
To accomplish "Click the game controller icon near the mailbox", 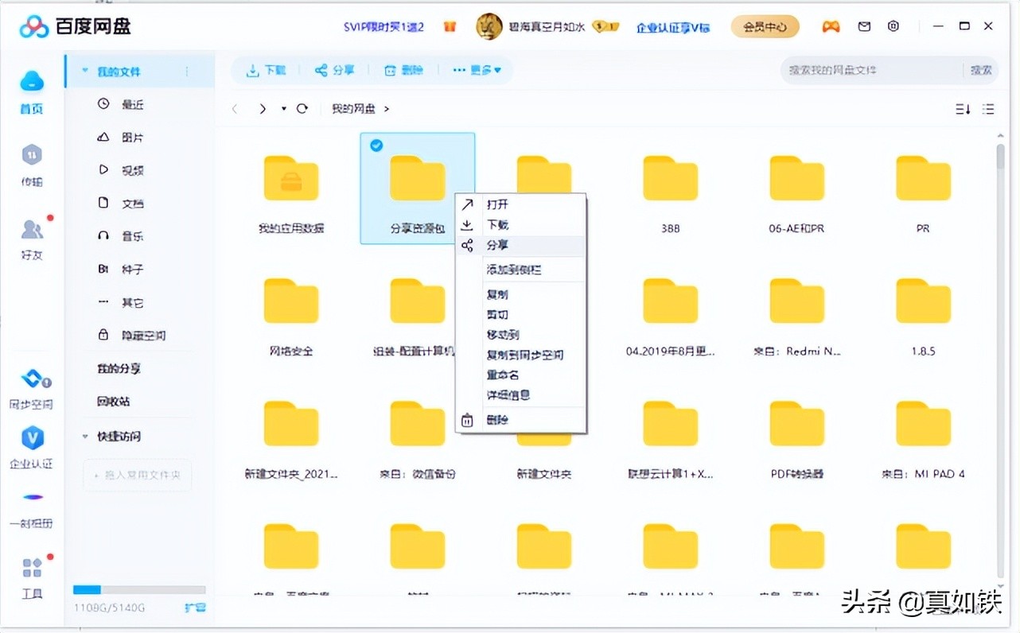I will [831, 26].
